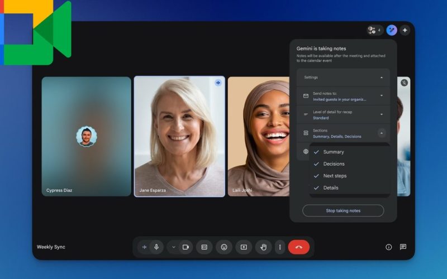The image size is (447, 279).
Task: Select Cypress Diaz's video tile
Action: [87, 136]
